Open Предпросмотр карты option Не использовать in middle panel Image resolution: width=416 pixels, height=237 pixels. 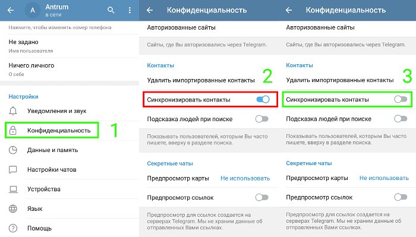coord(245,178)
